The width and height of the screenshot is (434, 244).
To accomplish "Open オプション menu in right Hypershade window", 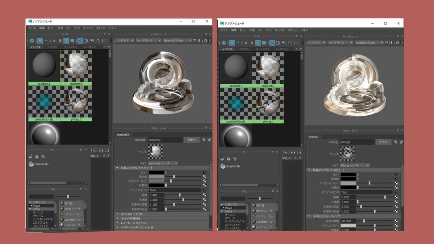I will [292, 30].
